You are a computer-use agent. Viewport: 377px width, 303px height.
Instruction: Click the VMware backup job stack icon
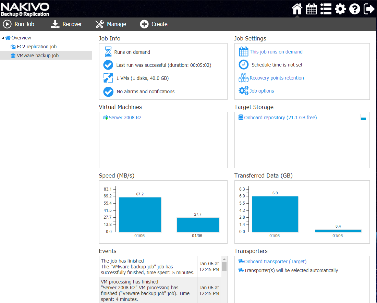point(13,56)
